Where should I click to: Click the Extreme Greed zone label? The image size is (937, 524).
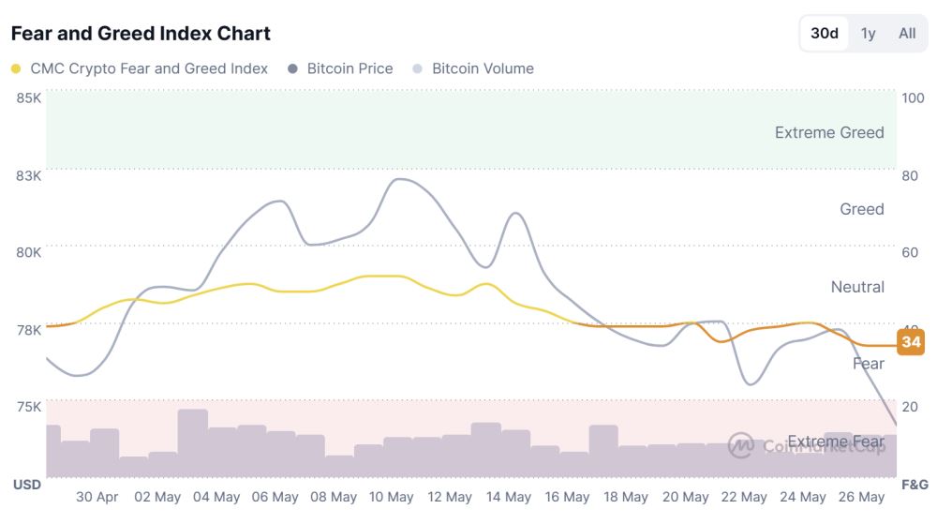[x=829, y=133]
